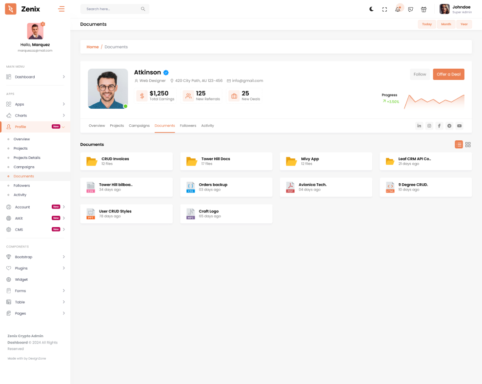Screen dimensions: 482x384
Task: Expand the Dashboard sidebar menu
Action: tap(35, 77)
